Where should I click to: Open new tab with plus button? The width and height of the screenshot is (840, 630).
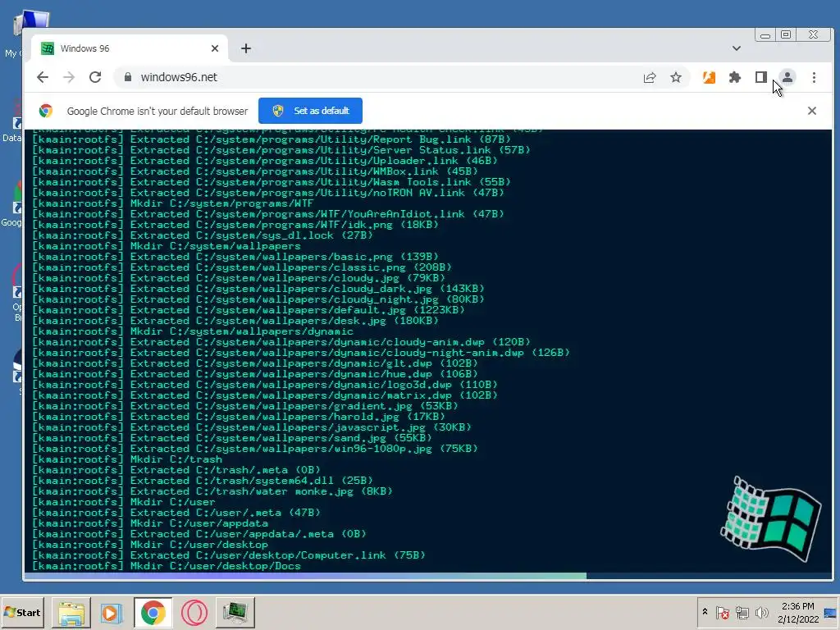[246, 48]
